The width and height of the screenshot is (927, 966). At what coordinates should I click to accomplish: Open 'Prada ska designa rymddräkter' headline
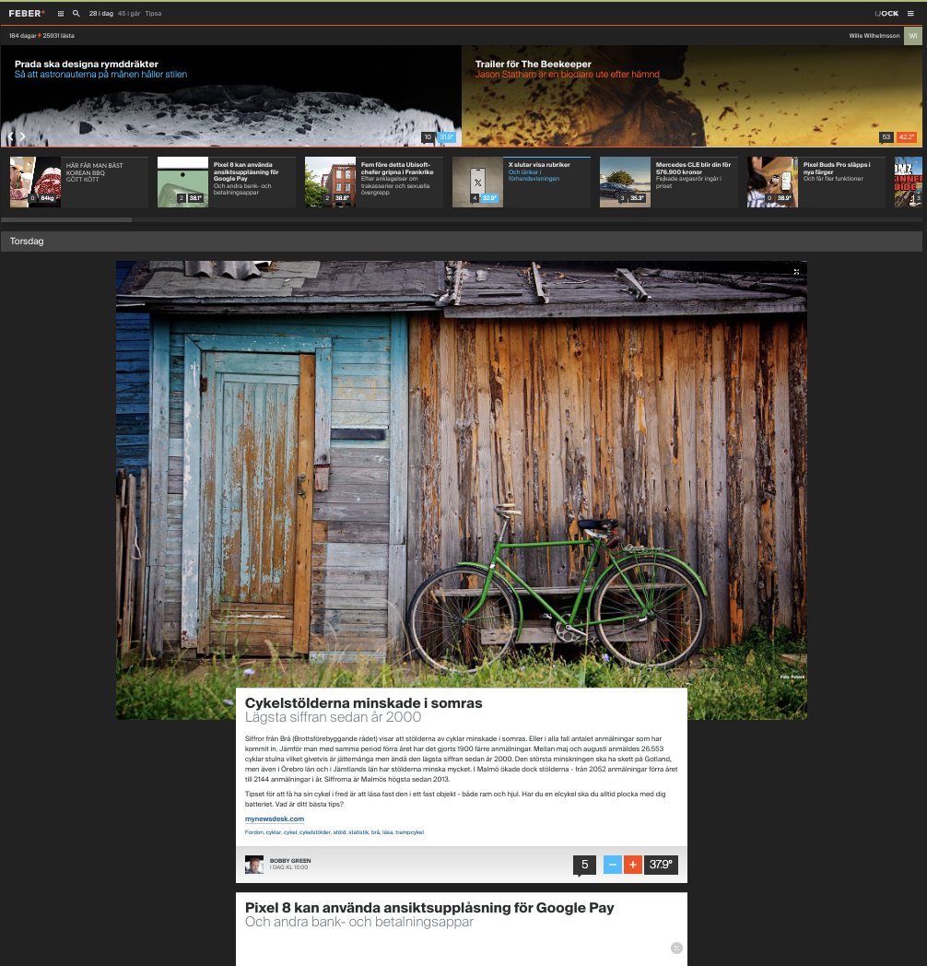click(x=87, y=65)
